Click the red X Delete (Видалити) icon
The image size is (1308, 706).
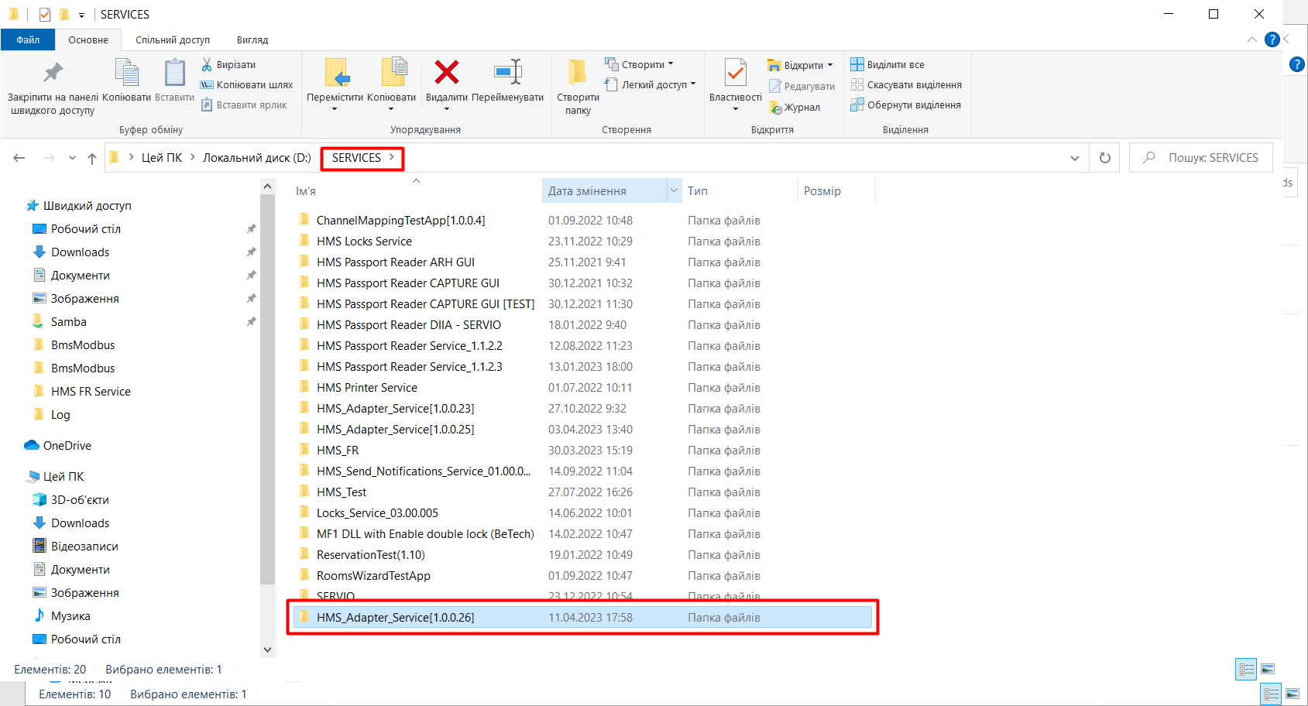click(446, 73)
